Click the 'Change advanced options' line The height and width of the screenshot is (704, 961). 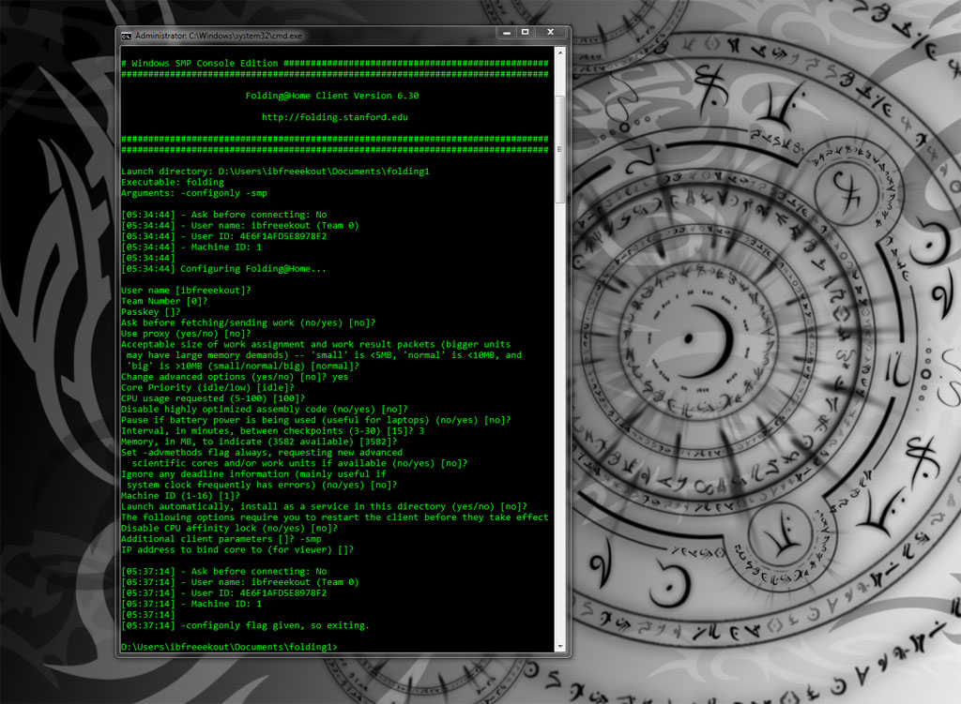click(x=235, y=377)
